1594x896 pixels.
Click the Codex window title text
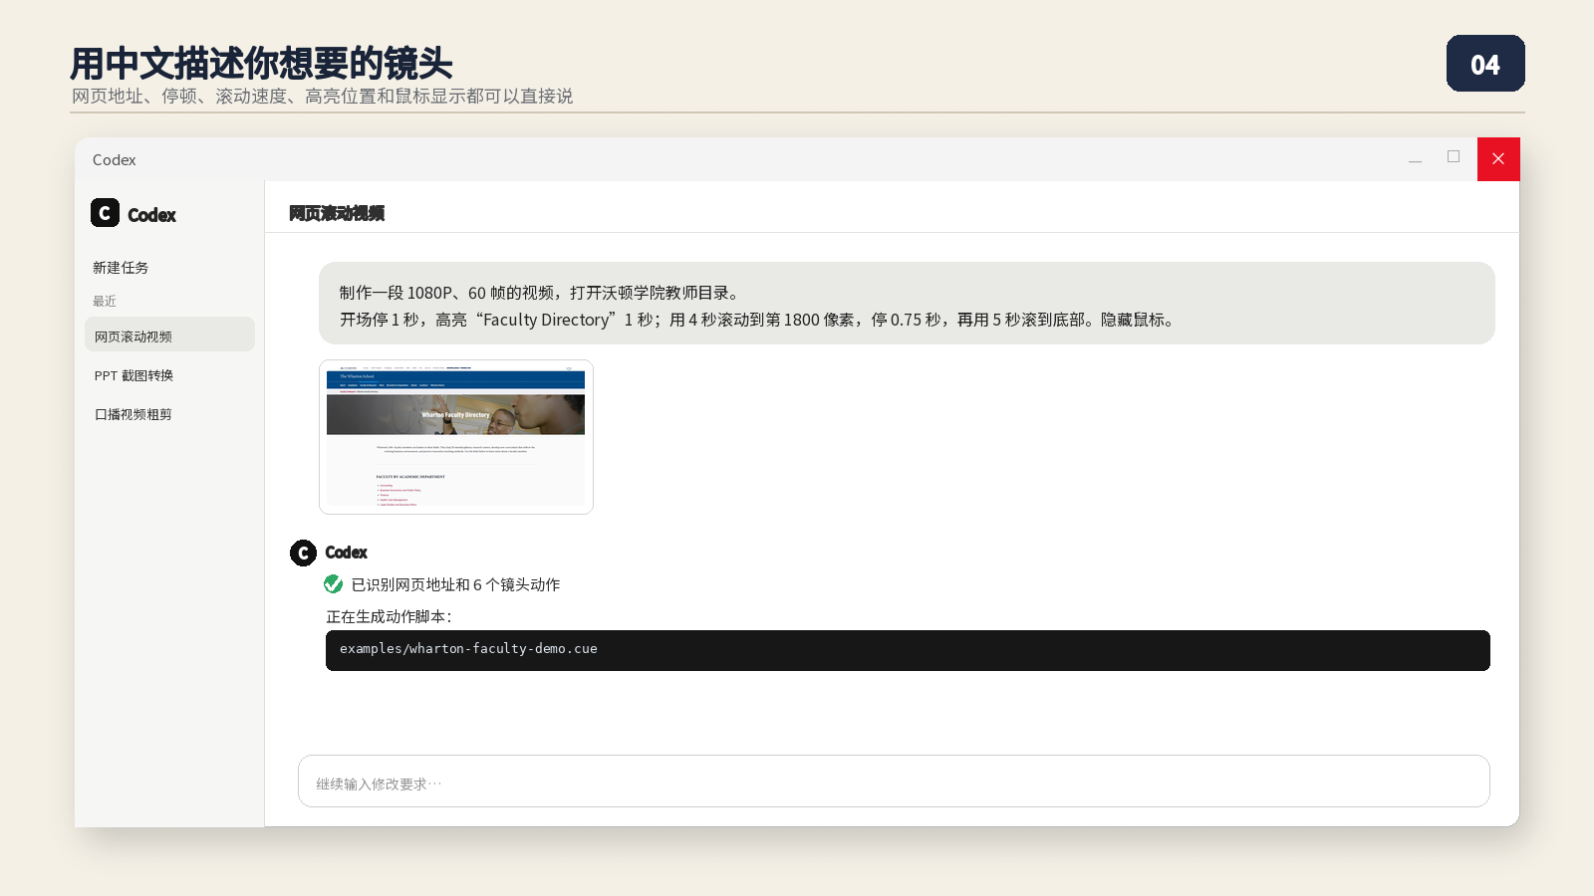[x=115, y=160]
